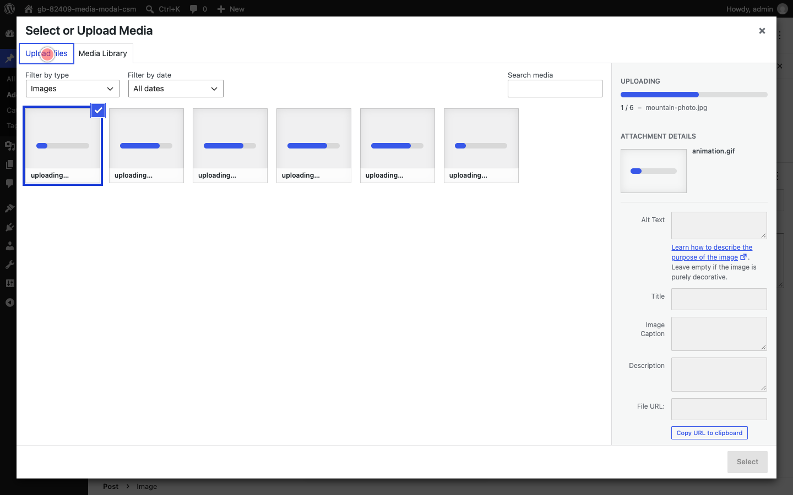Viewport: 793px width, 495px height.
Task: Open the admin user avatar menu
Action: pos(783,9)
